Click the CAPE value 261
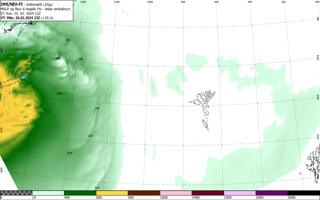 pyautogui.click(x=68, y=40)
